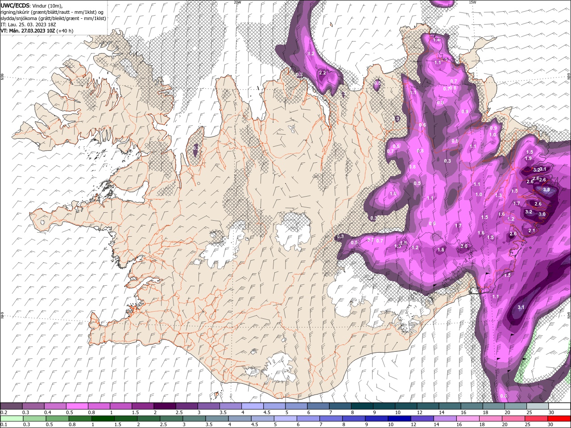Viewport: 571px width, 428px height.
Task: Click the 2.1 precipitation value on the map
Action: tap(531, 230)
